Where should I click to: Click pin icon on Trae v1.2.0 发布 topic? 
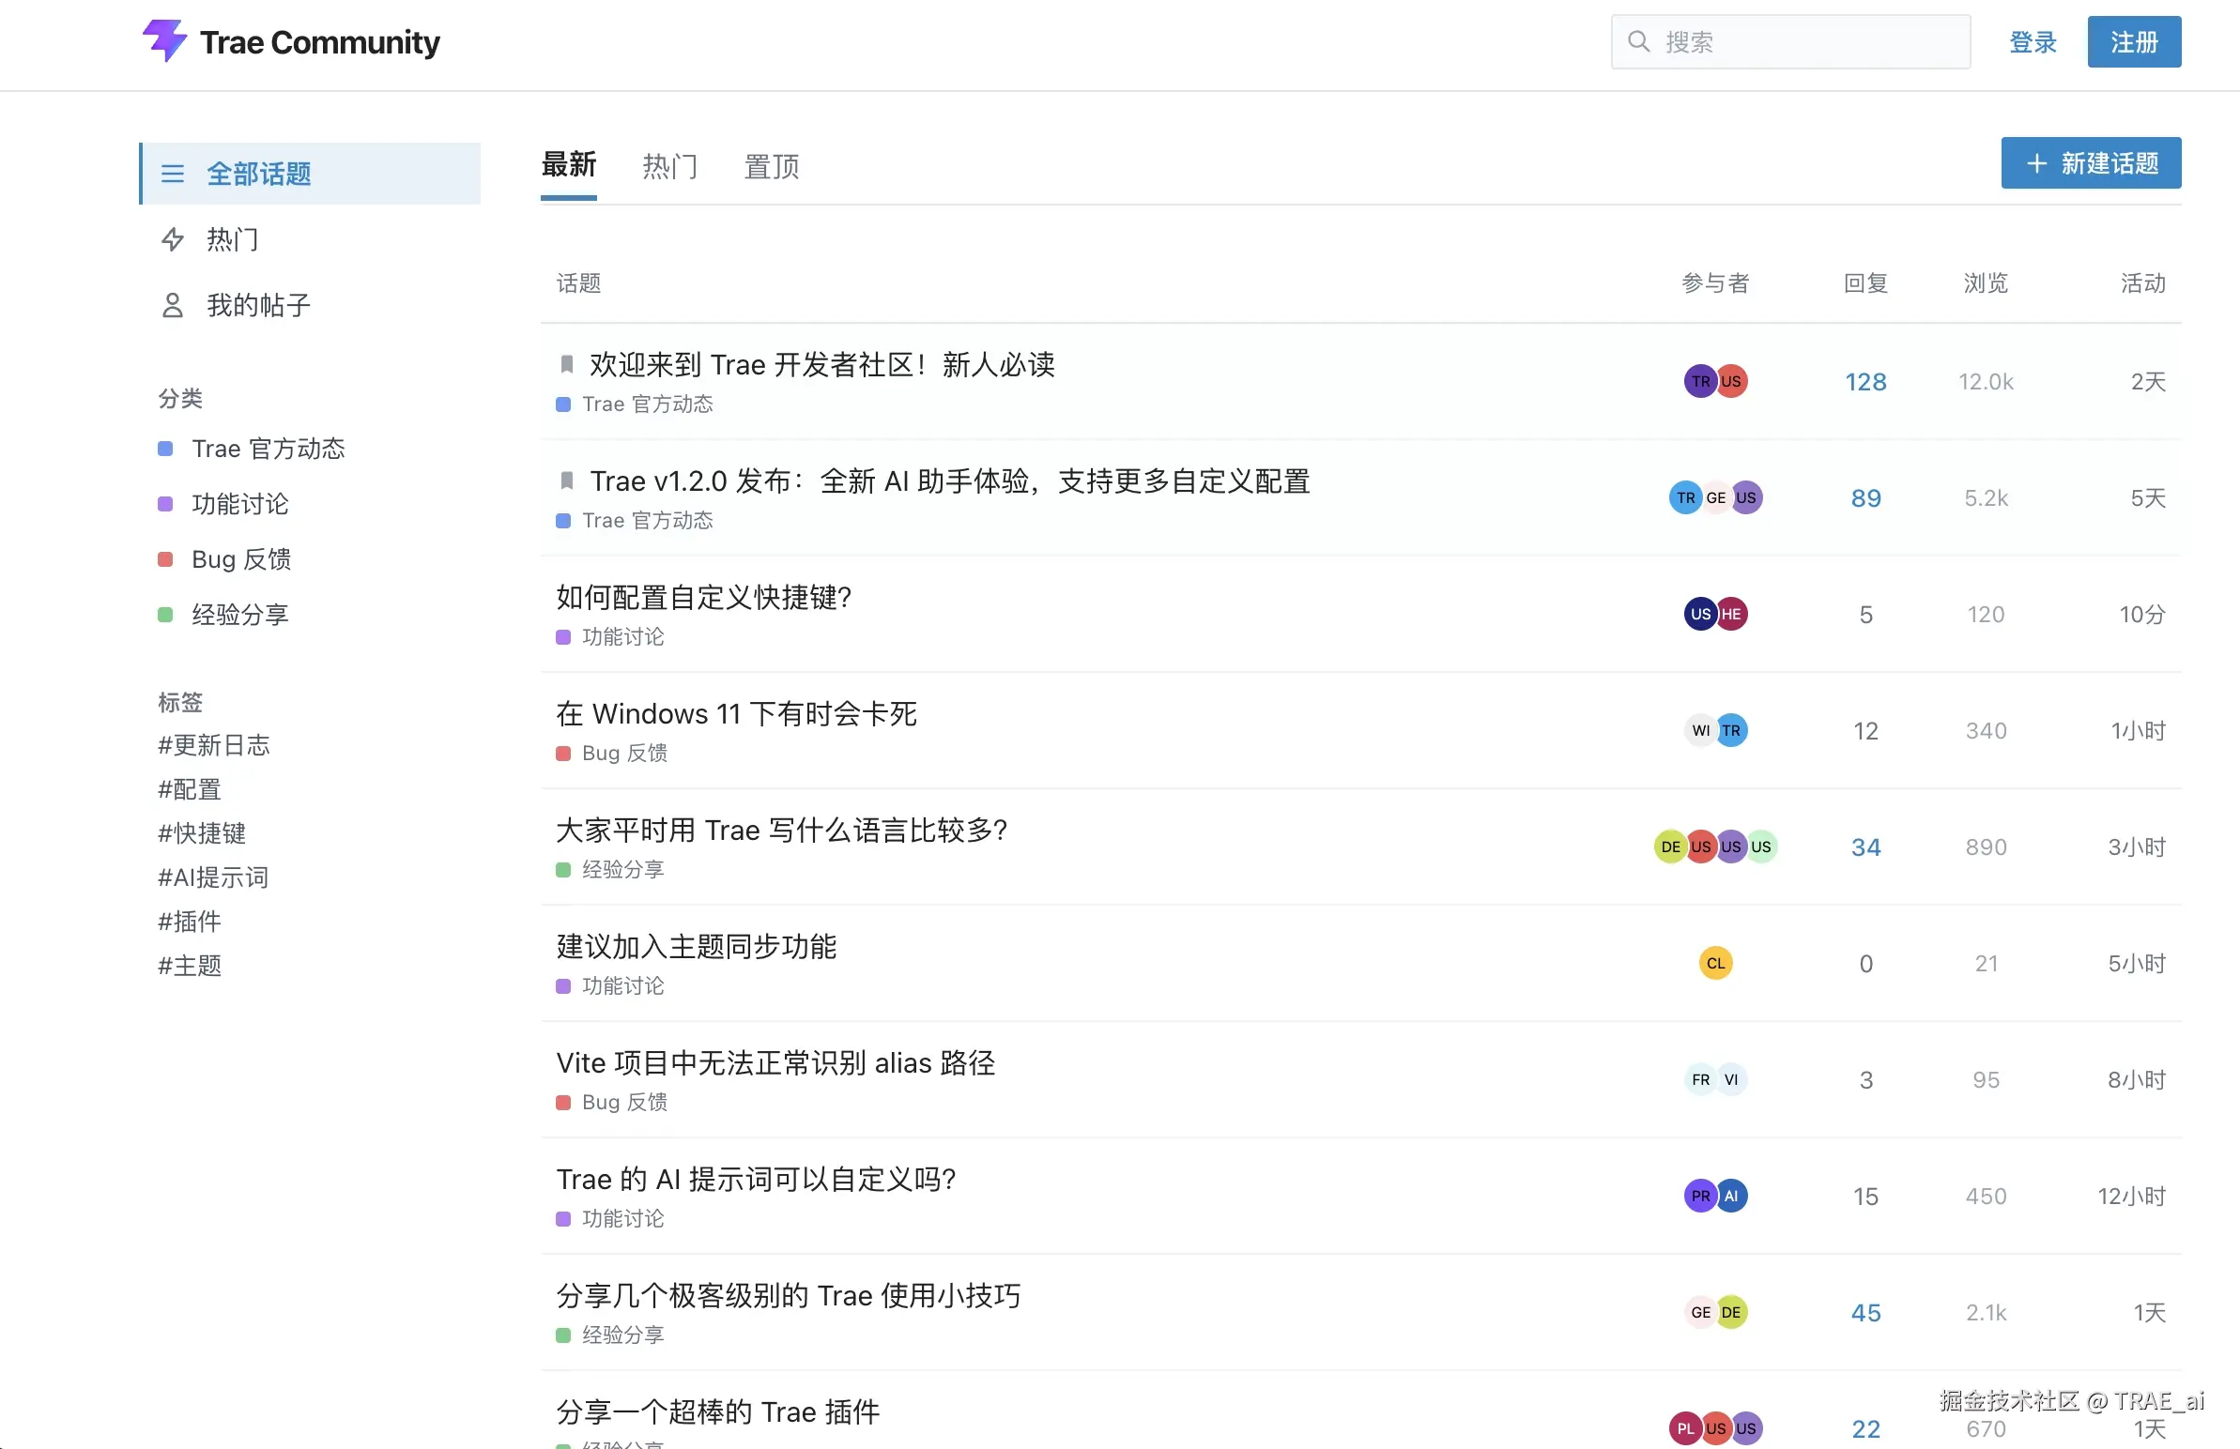coord(567,480)
